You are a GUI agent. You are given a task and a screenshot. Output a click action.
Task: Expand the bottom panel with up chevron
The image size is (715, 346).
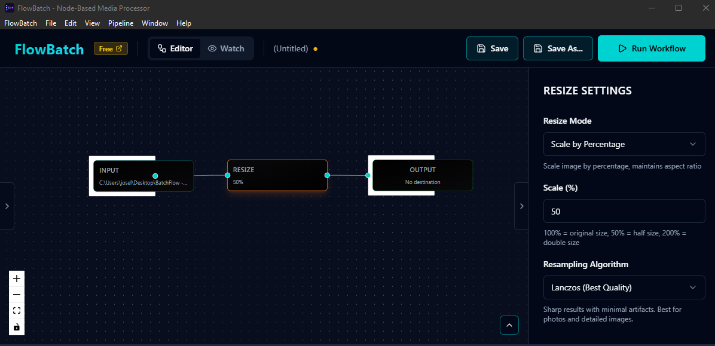[x=509, y=325]
